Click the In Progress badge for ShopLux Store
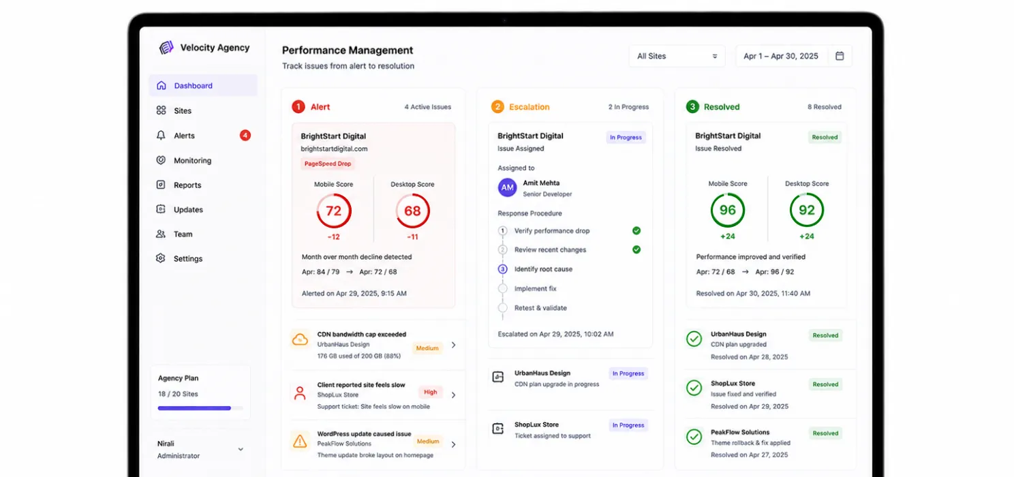Image resolution: width=1014 pixels, height=477 pixels. pyautogui.click(x=628, y=425)
